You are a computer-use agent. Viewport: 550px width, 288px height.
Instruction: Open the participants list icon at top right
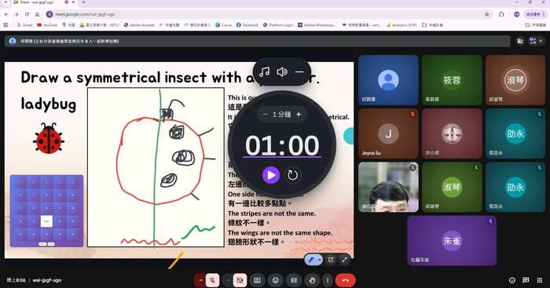click(537, 41)
